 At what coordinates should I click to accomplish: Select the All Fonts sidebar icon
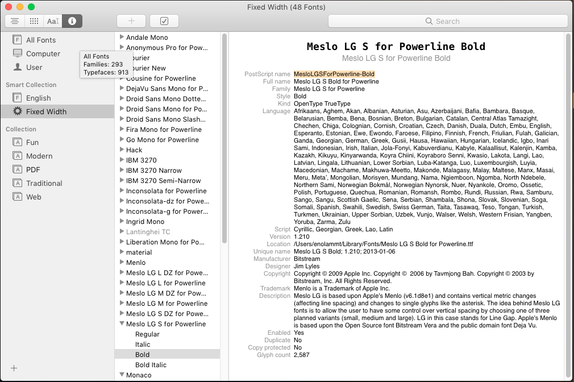pyautogui.click(x=17, y=40)
